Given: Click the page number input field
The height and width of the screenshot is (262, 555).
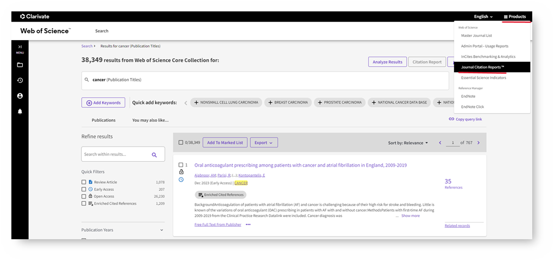Looking at the screenshot, I should point(452,143).
